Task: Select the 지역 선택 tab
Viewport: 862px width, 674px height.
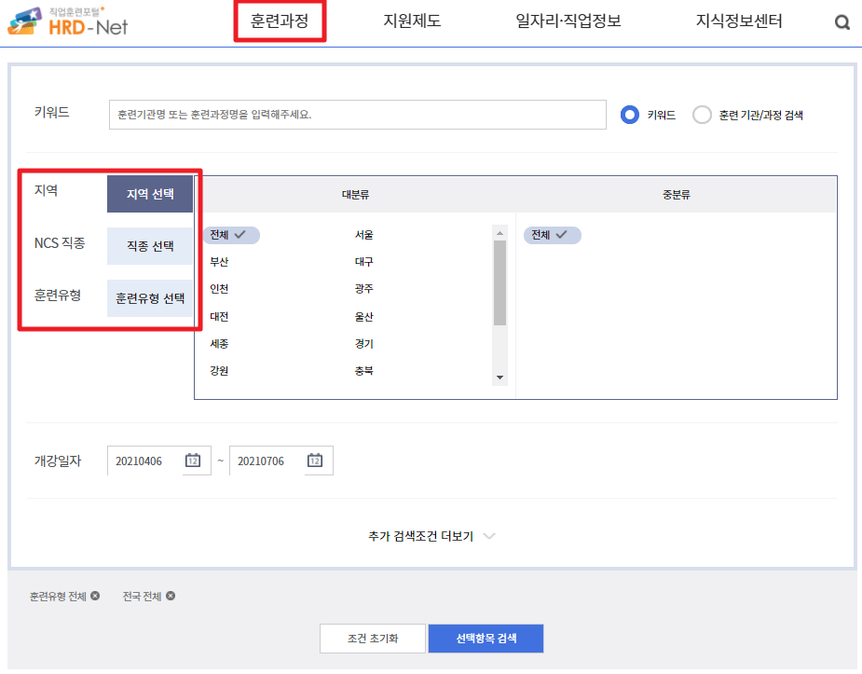Action: point(150,194)
